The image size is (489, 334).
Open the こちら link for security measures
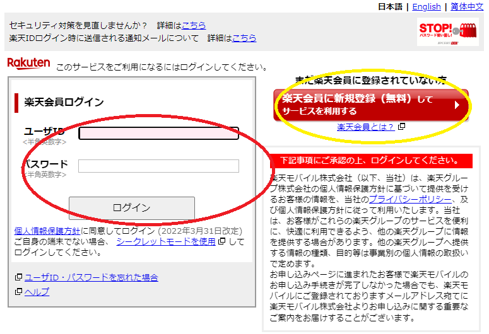[x=194, y=25]
